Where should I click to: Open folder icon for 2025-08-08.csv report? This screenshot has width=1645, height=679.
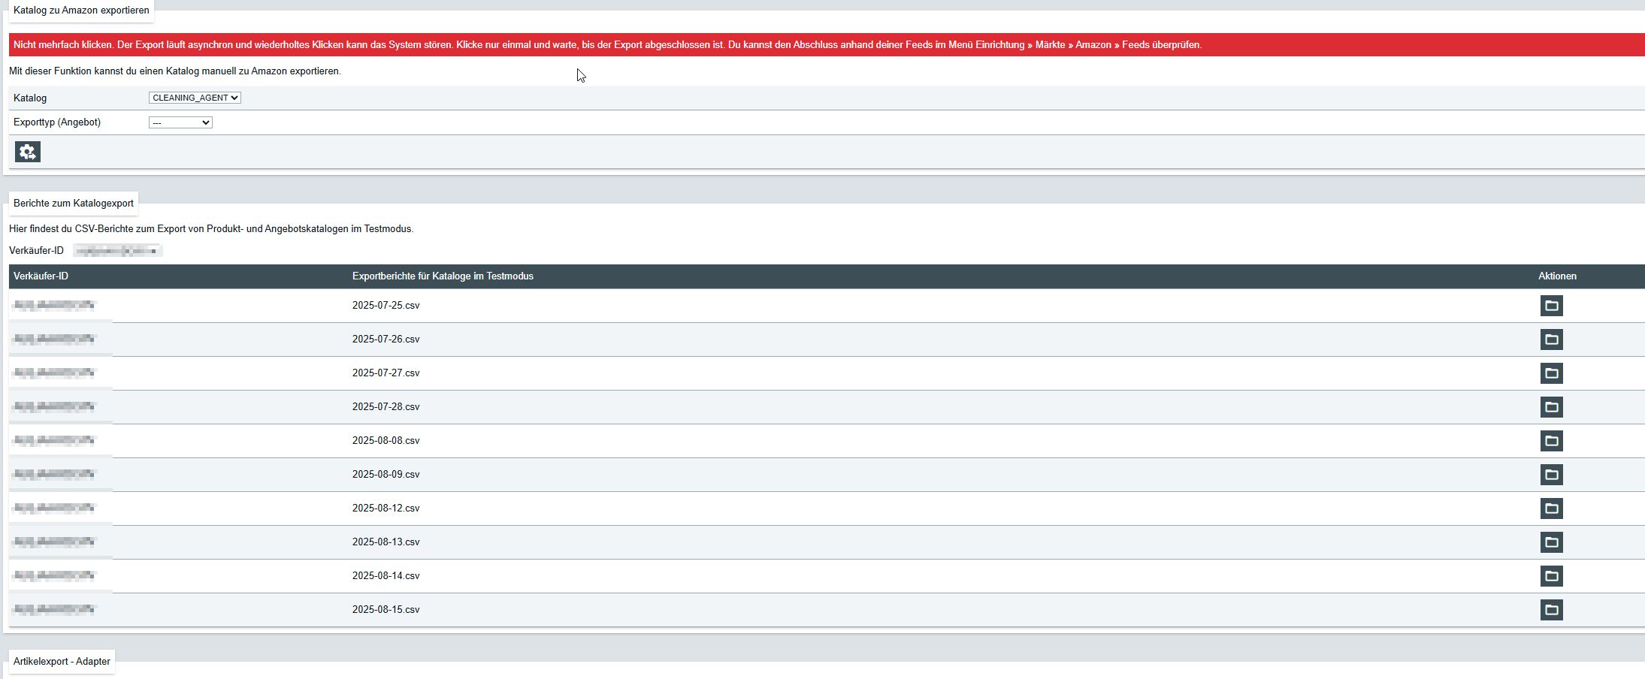pos(1551,441)
